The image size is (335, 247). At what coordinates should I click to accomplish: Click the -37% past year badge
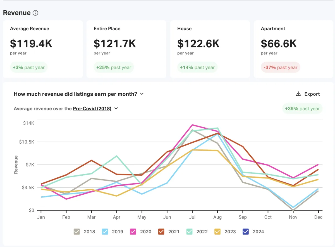[x=281, y=67]
